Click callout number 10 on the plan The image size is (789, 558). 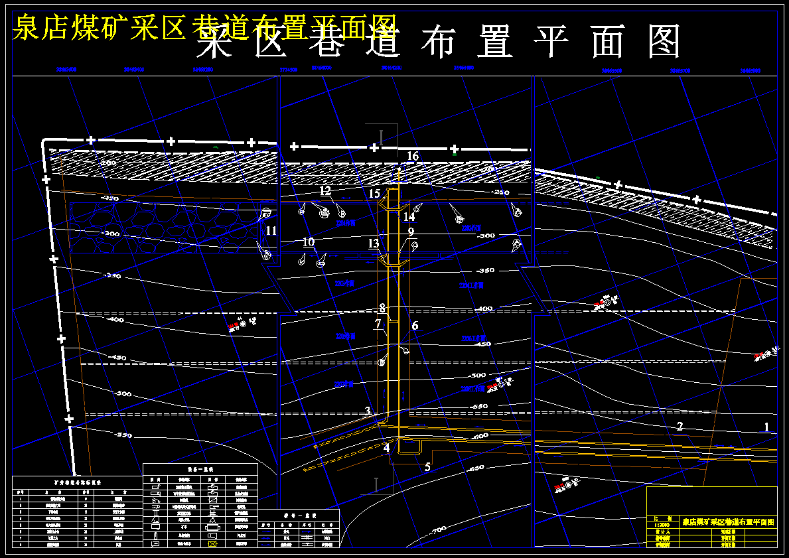pos(309,242)
